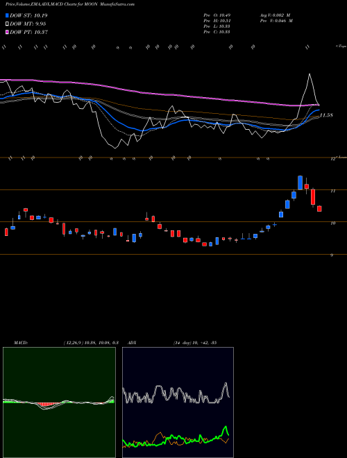347x458 pixels.
Task: Click the MACD: heading label
Action: [x=21, y=343]
